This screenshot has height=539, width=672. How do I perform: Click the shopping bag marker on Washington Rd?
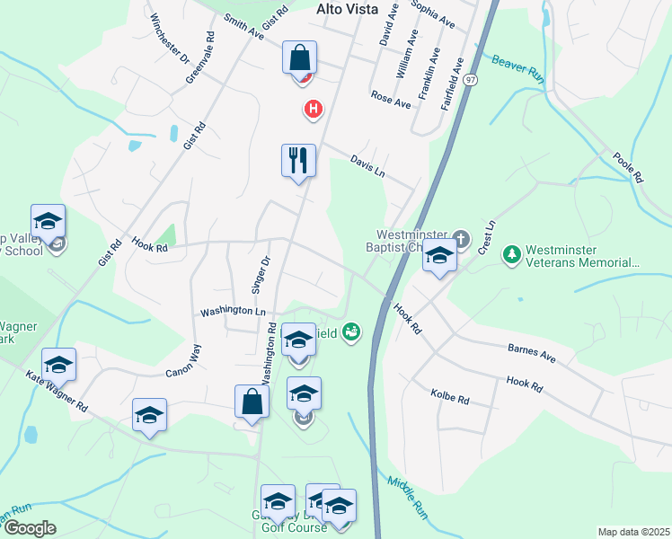pyautogui.click(x=252, y=402)
